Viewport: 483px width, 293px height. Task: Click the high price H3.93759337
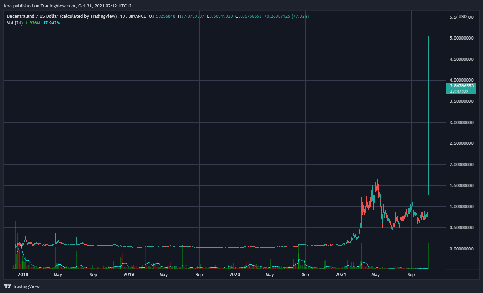[x=192, y=16]
